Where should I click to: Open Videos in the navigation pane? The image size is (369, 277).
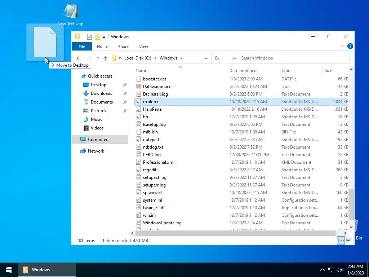click(x=97, y=128)
